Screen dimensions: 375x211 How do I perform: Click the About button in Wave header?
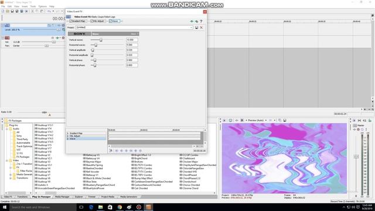tap(134, 34)
